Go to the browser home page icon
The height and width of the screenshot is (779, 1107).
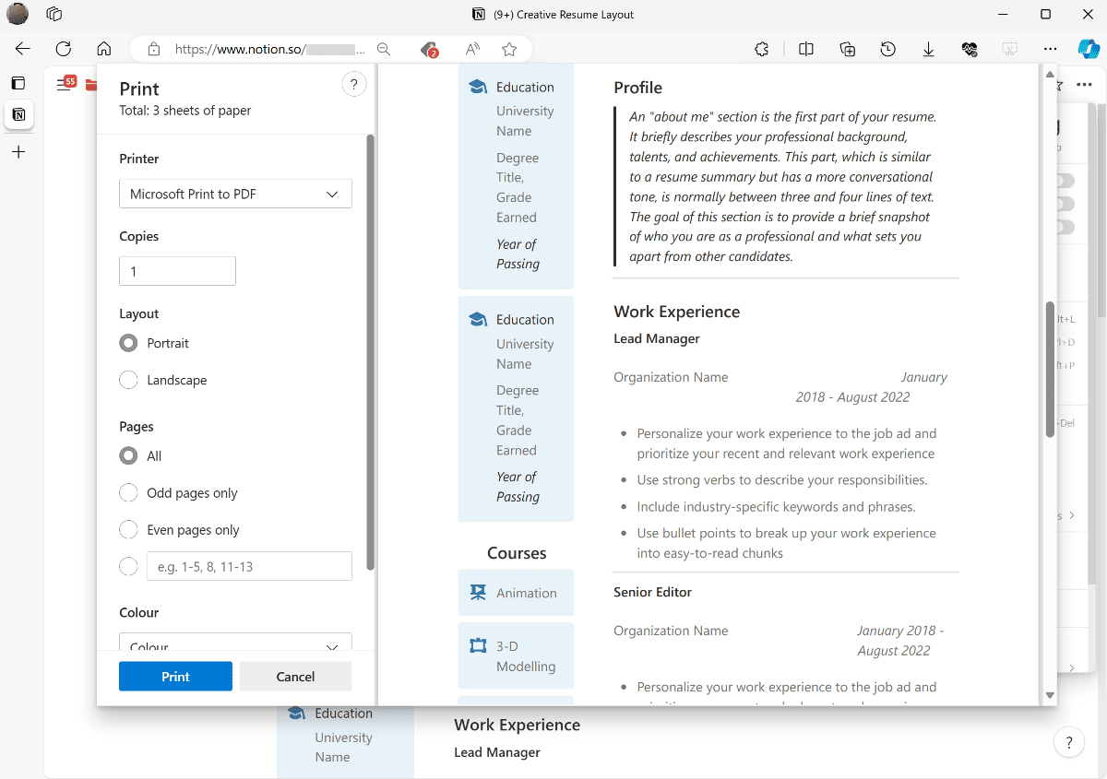click(x=104, y=49)
